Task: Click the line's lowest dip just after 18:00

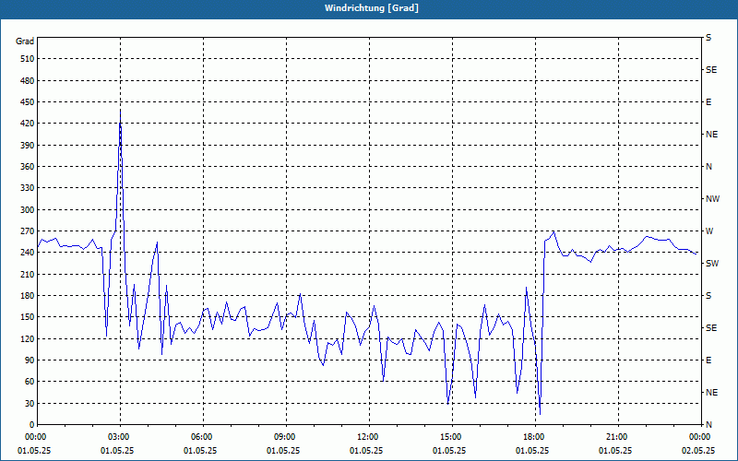Action: click(540, 414)
